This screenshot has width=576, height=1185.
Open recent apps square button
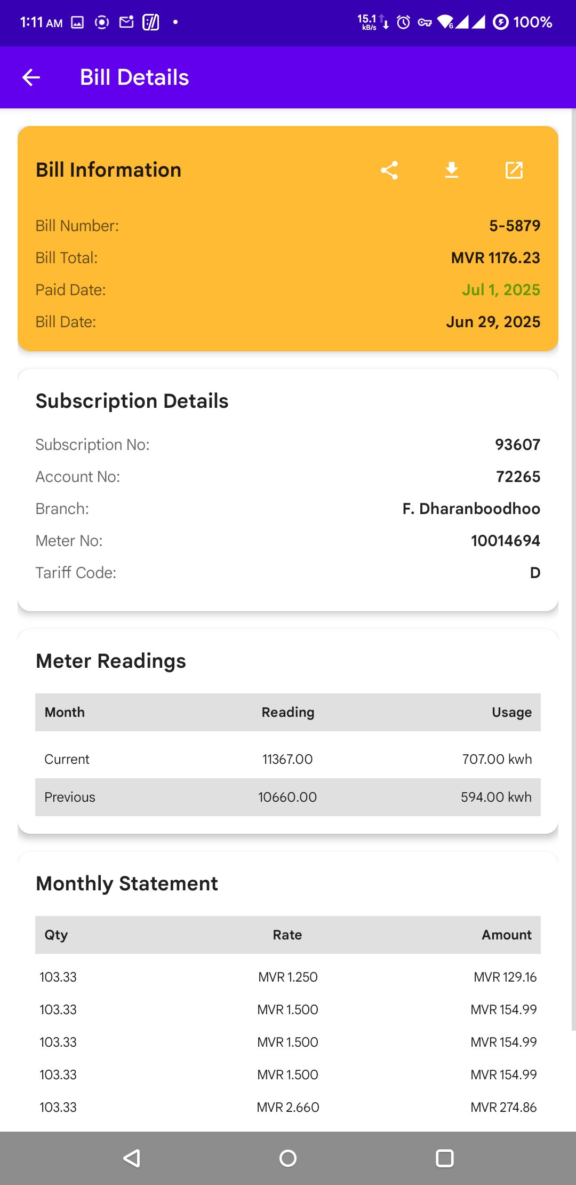pyautogui.click(x=444, y=1158)
